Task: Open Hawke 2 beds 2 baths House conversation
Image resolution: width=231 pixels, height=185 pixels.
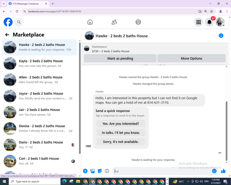Action: coord(39,47)
